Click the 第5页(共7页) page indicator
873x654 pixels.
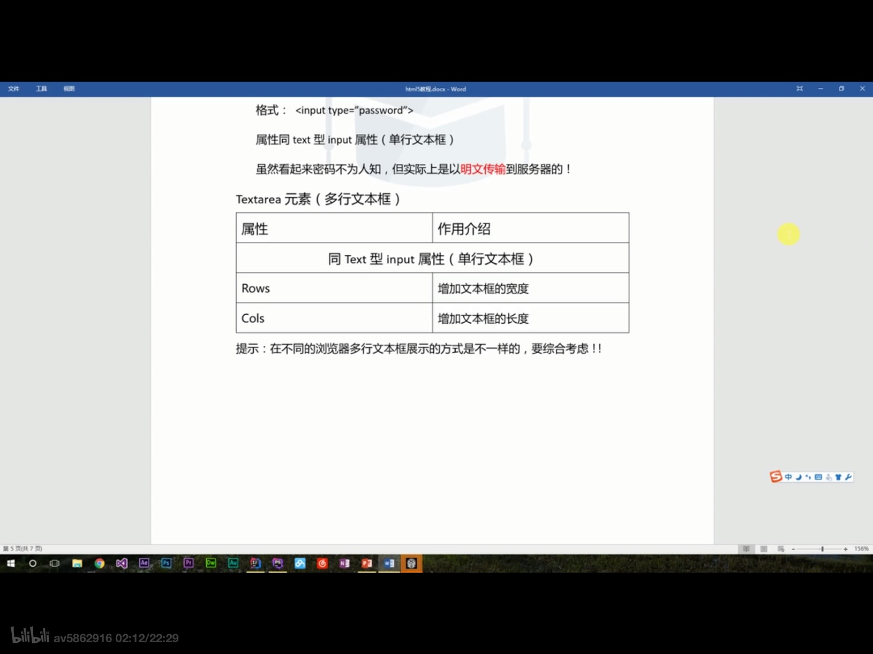(21, 549)
